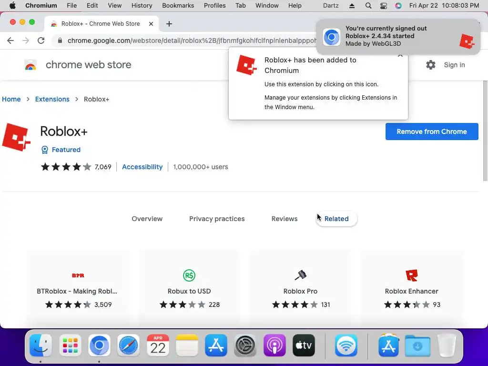Open the View menu
488x366 pixels.
(x=114, y=6)
